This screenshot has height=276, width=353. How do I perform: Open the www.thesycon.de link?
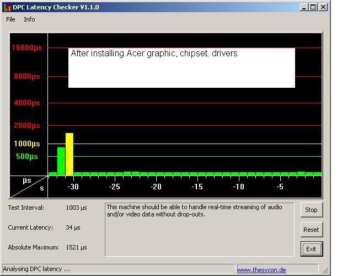tap(261, 270)
